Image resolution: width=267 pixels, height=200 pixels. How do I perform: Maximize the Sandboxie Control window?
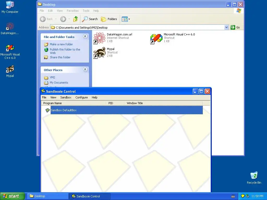pos(201,91)
